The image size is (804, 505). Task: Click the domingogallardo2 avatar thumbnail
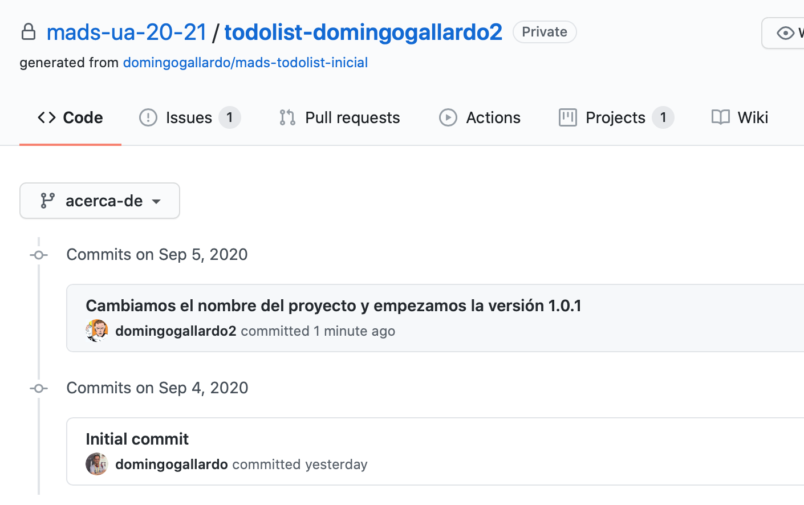click(x=97, y=331)
